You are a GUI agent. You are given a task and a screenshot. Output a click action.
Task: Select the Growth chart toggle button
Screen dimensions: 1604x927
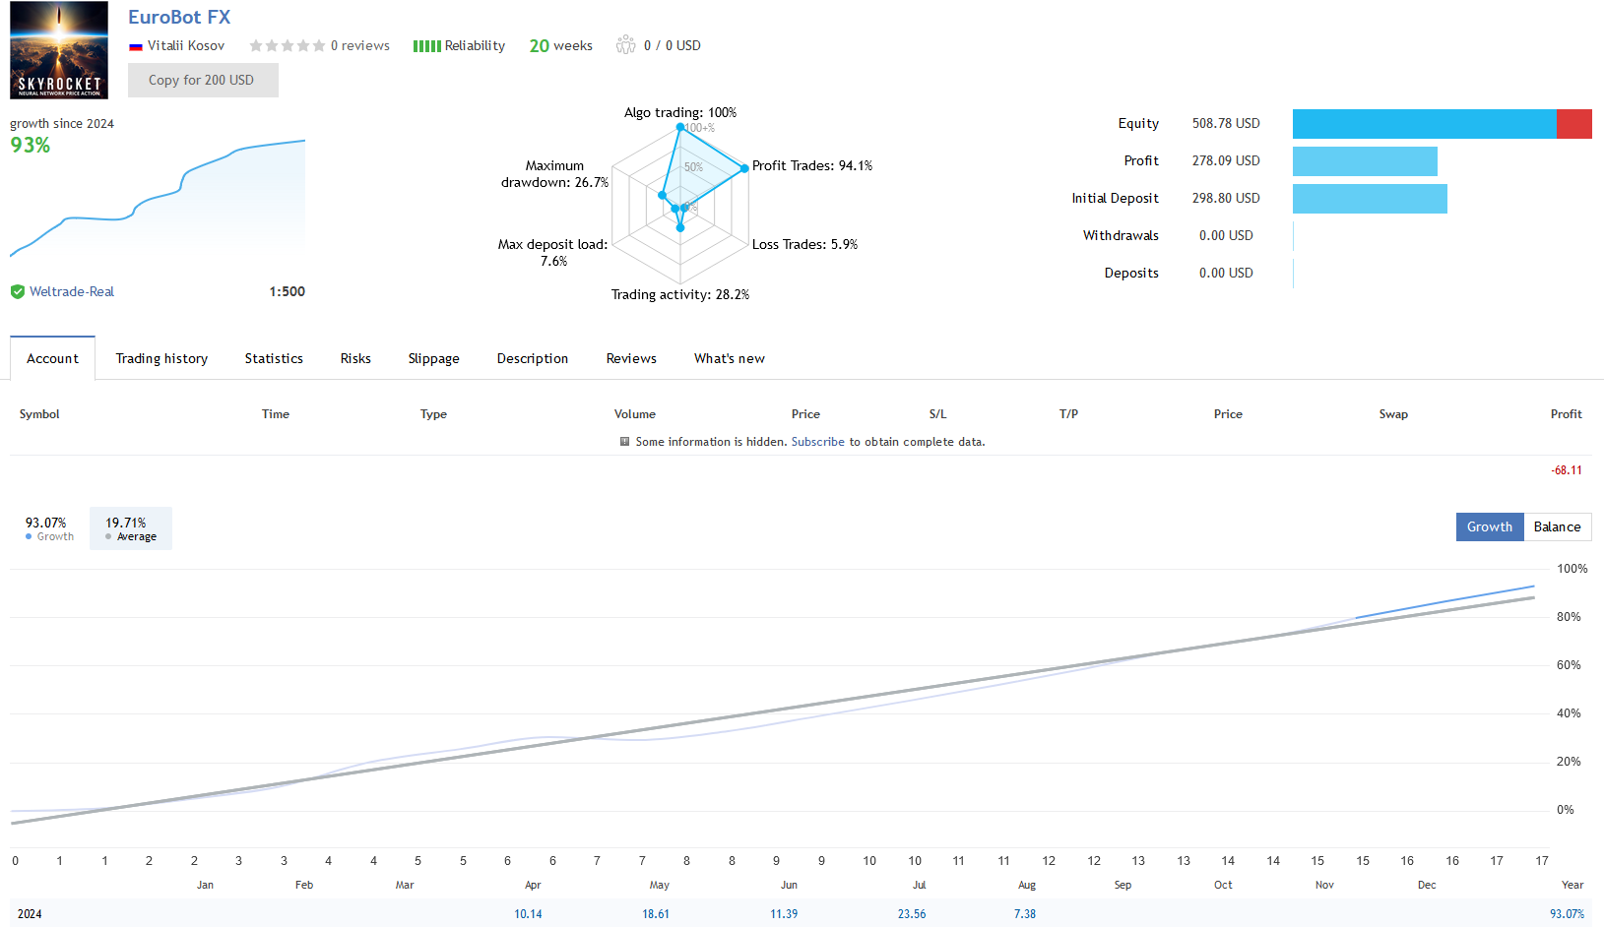1490,526
